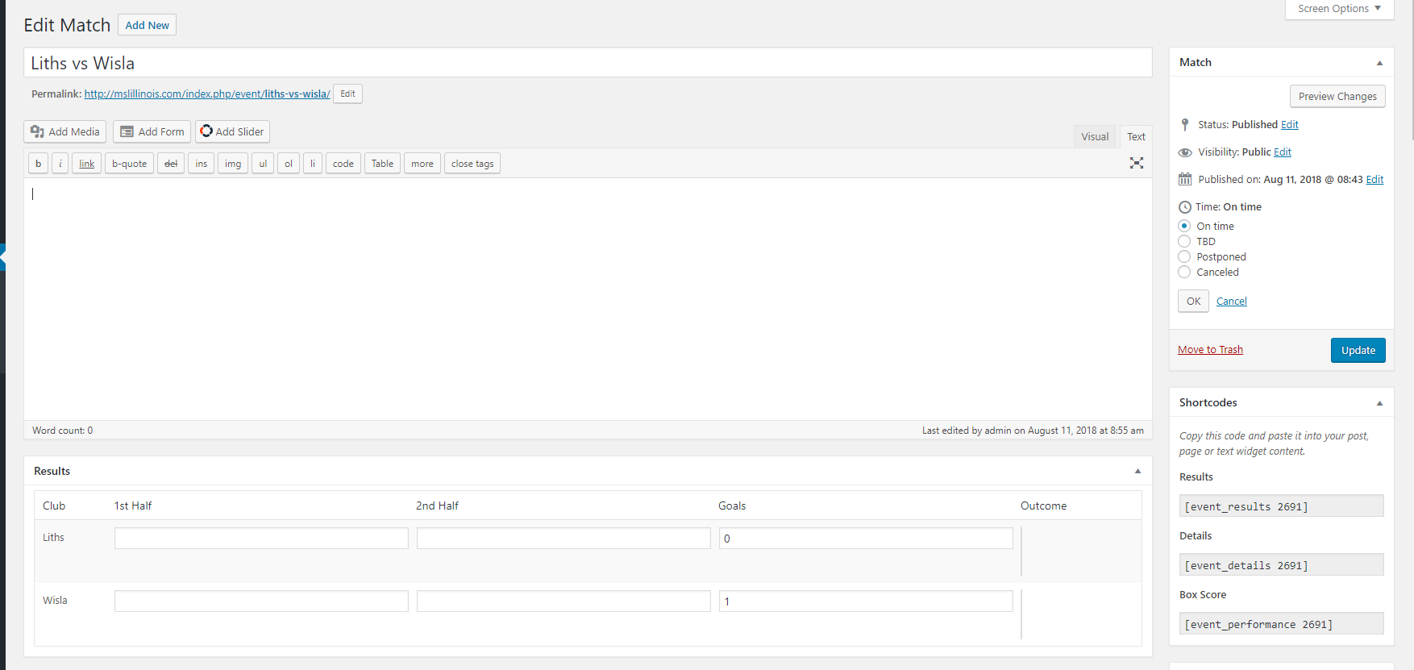Insert a link with the link quicktag
Screen dimensions: 1414x670
[x=87, y=164]
